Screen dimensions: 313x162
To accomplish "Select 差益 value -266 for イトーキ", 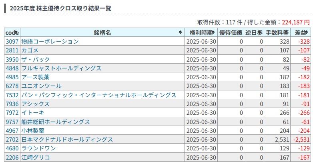I will (304, 113).
